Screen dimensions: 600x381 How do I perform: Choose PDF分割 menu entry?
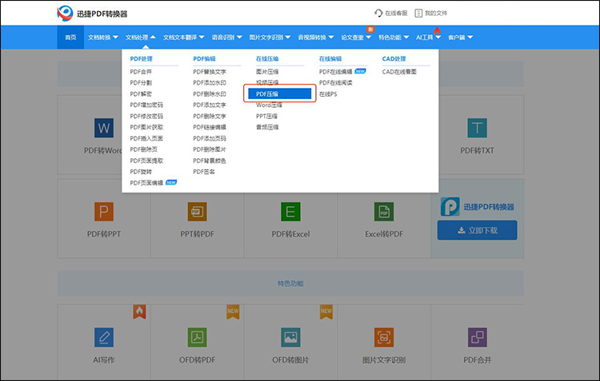point(141,82)
